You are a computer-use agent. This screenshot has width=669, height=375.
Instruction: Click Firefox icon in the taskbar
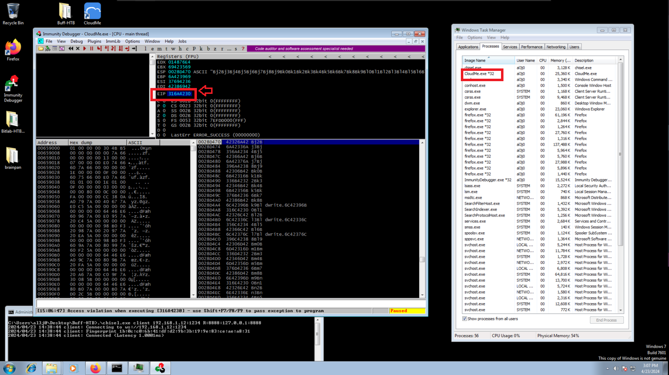(95, 368)
